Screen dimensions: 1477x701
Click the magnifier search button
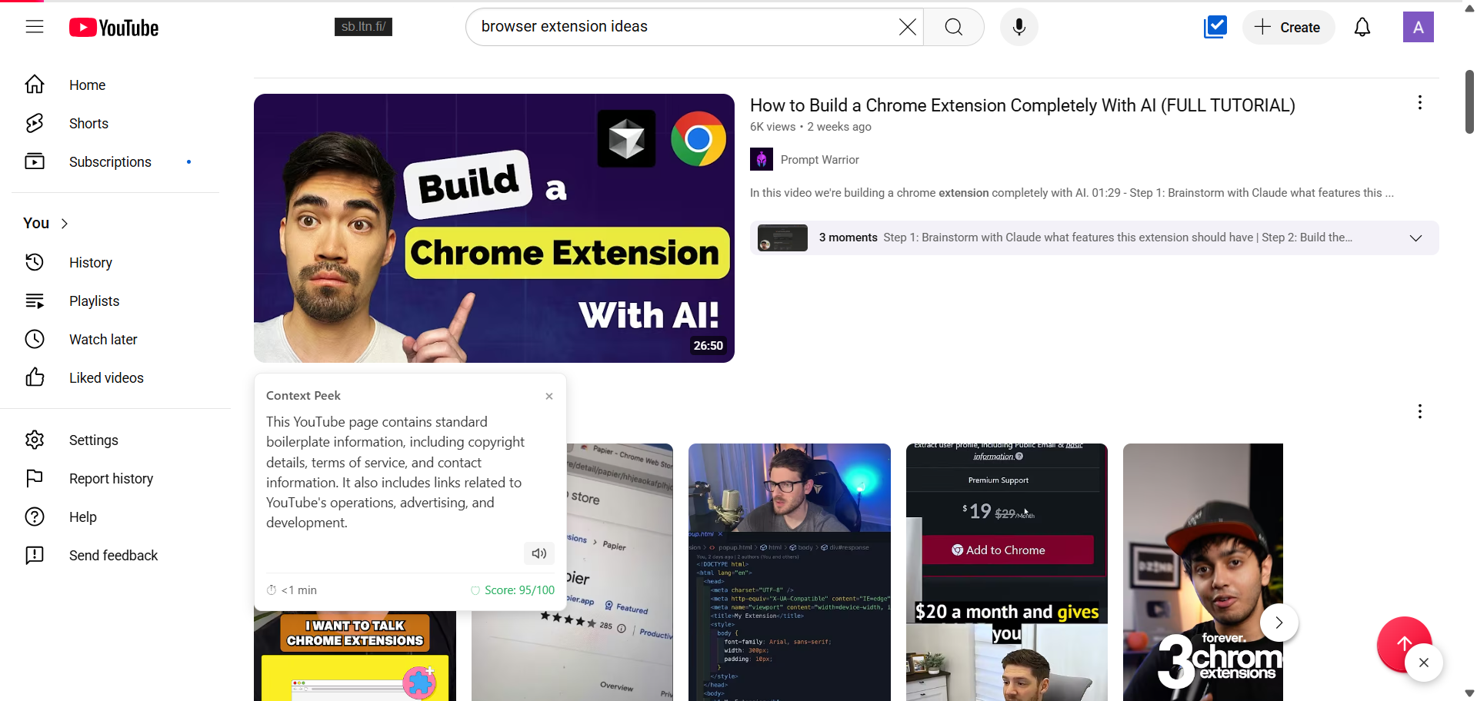click(954, 27)
